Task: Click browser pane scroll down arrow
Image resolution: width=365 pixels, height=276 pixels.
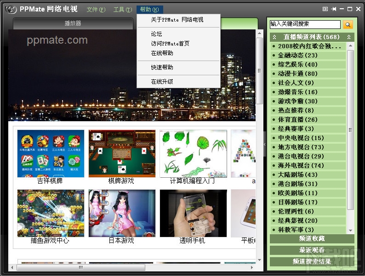Action: tap(259, 260)
